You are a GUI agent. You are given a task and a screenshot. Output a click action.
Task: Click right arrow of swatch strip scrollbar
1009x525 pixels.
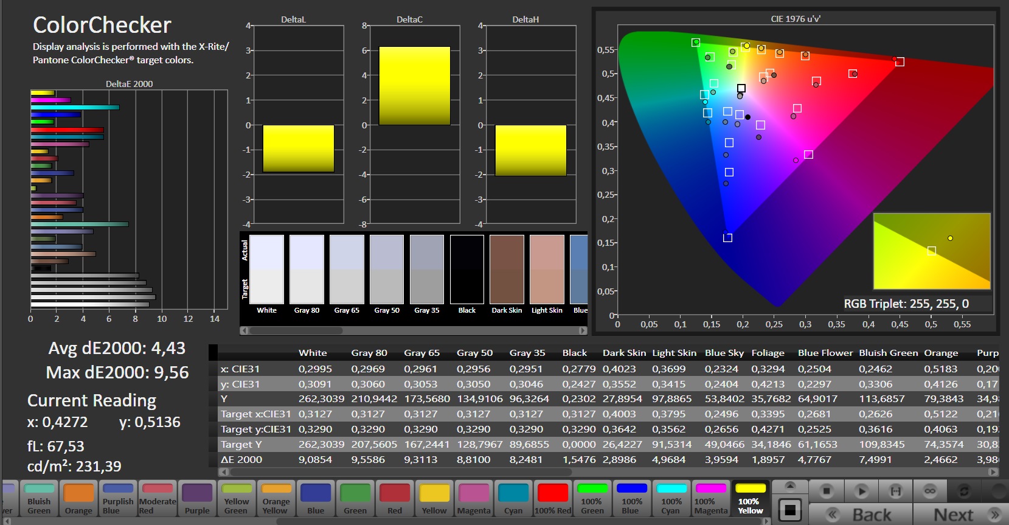[x=583, y=331]
